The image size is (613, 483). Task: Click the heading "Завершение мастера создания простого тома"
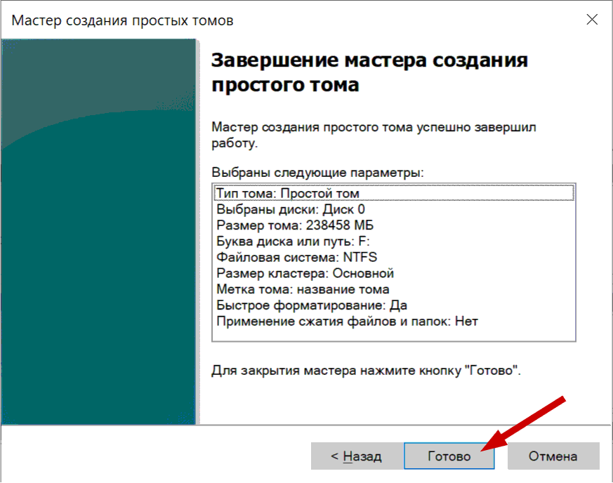coord(369,72)
